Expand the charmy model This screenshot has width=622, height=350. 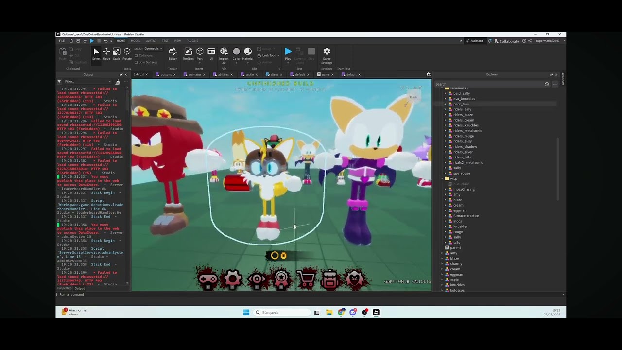click(442, 263)
